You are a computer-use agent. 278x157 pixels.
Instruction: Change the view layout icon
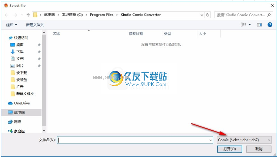tap(243, 25)
